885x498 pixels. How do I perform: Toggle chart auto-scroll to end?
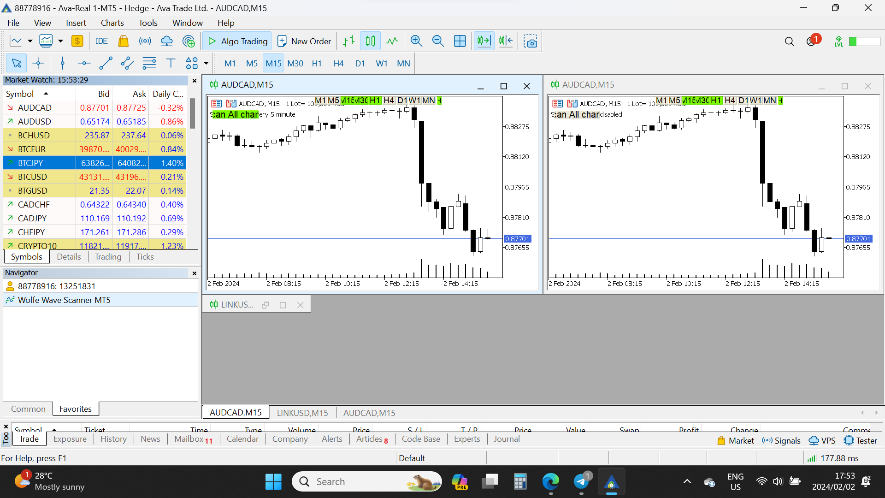coord(484,41)
